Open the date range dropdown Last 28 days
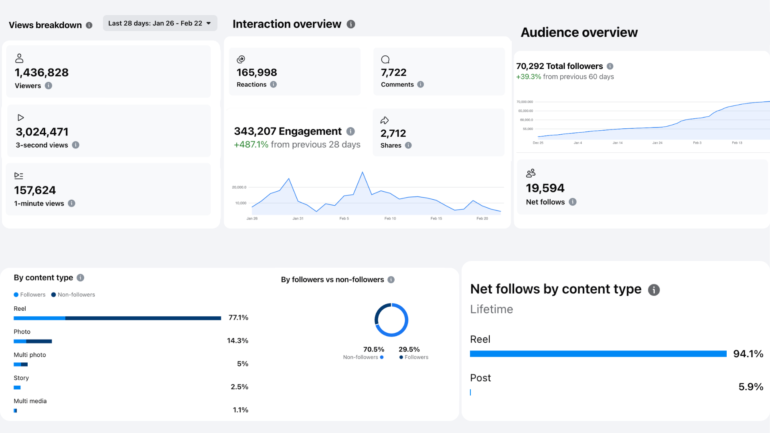Screen dimensions: 770x433 click(160, 23)
